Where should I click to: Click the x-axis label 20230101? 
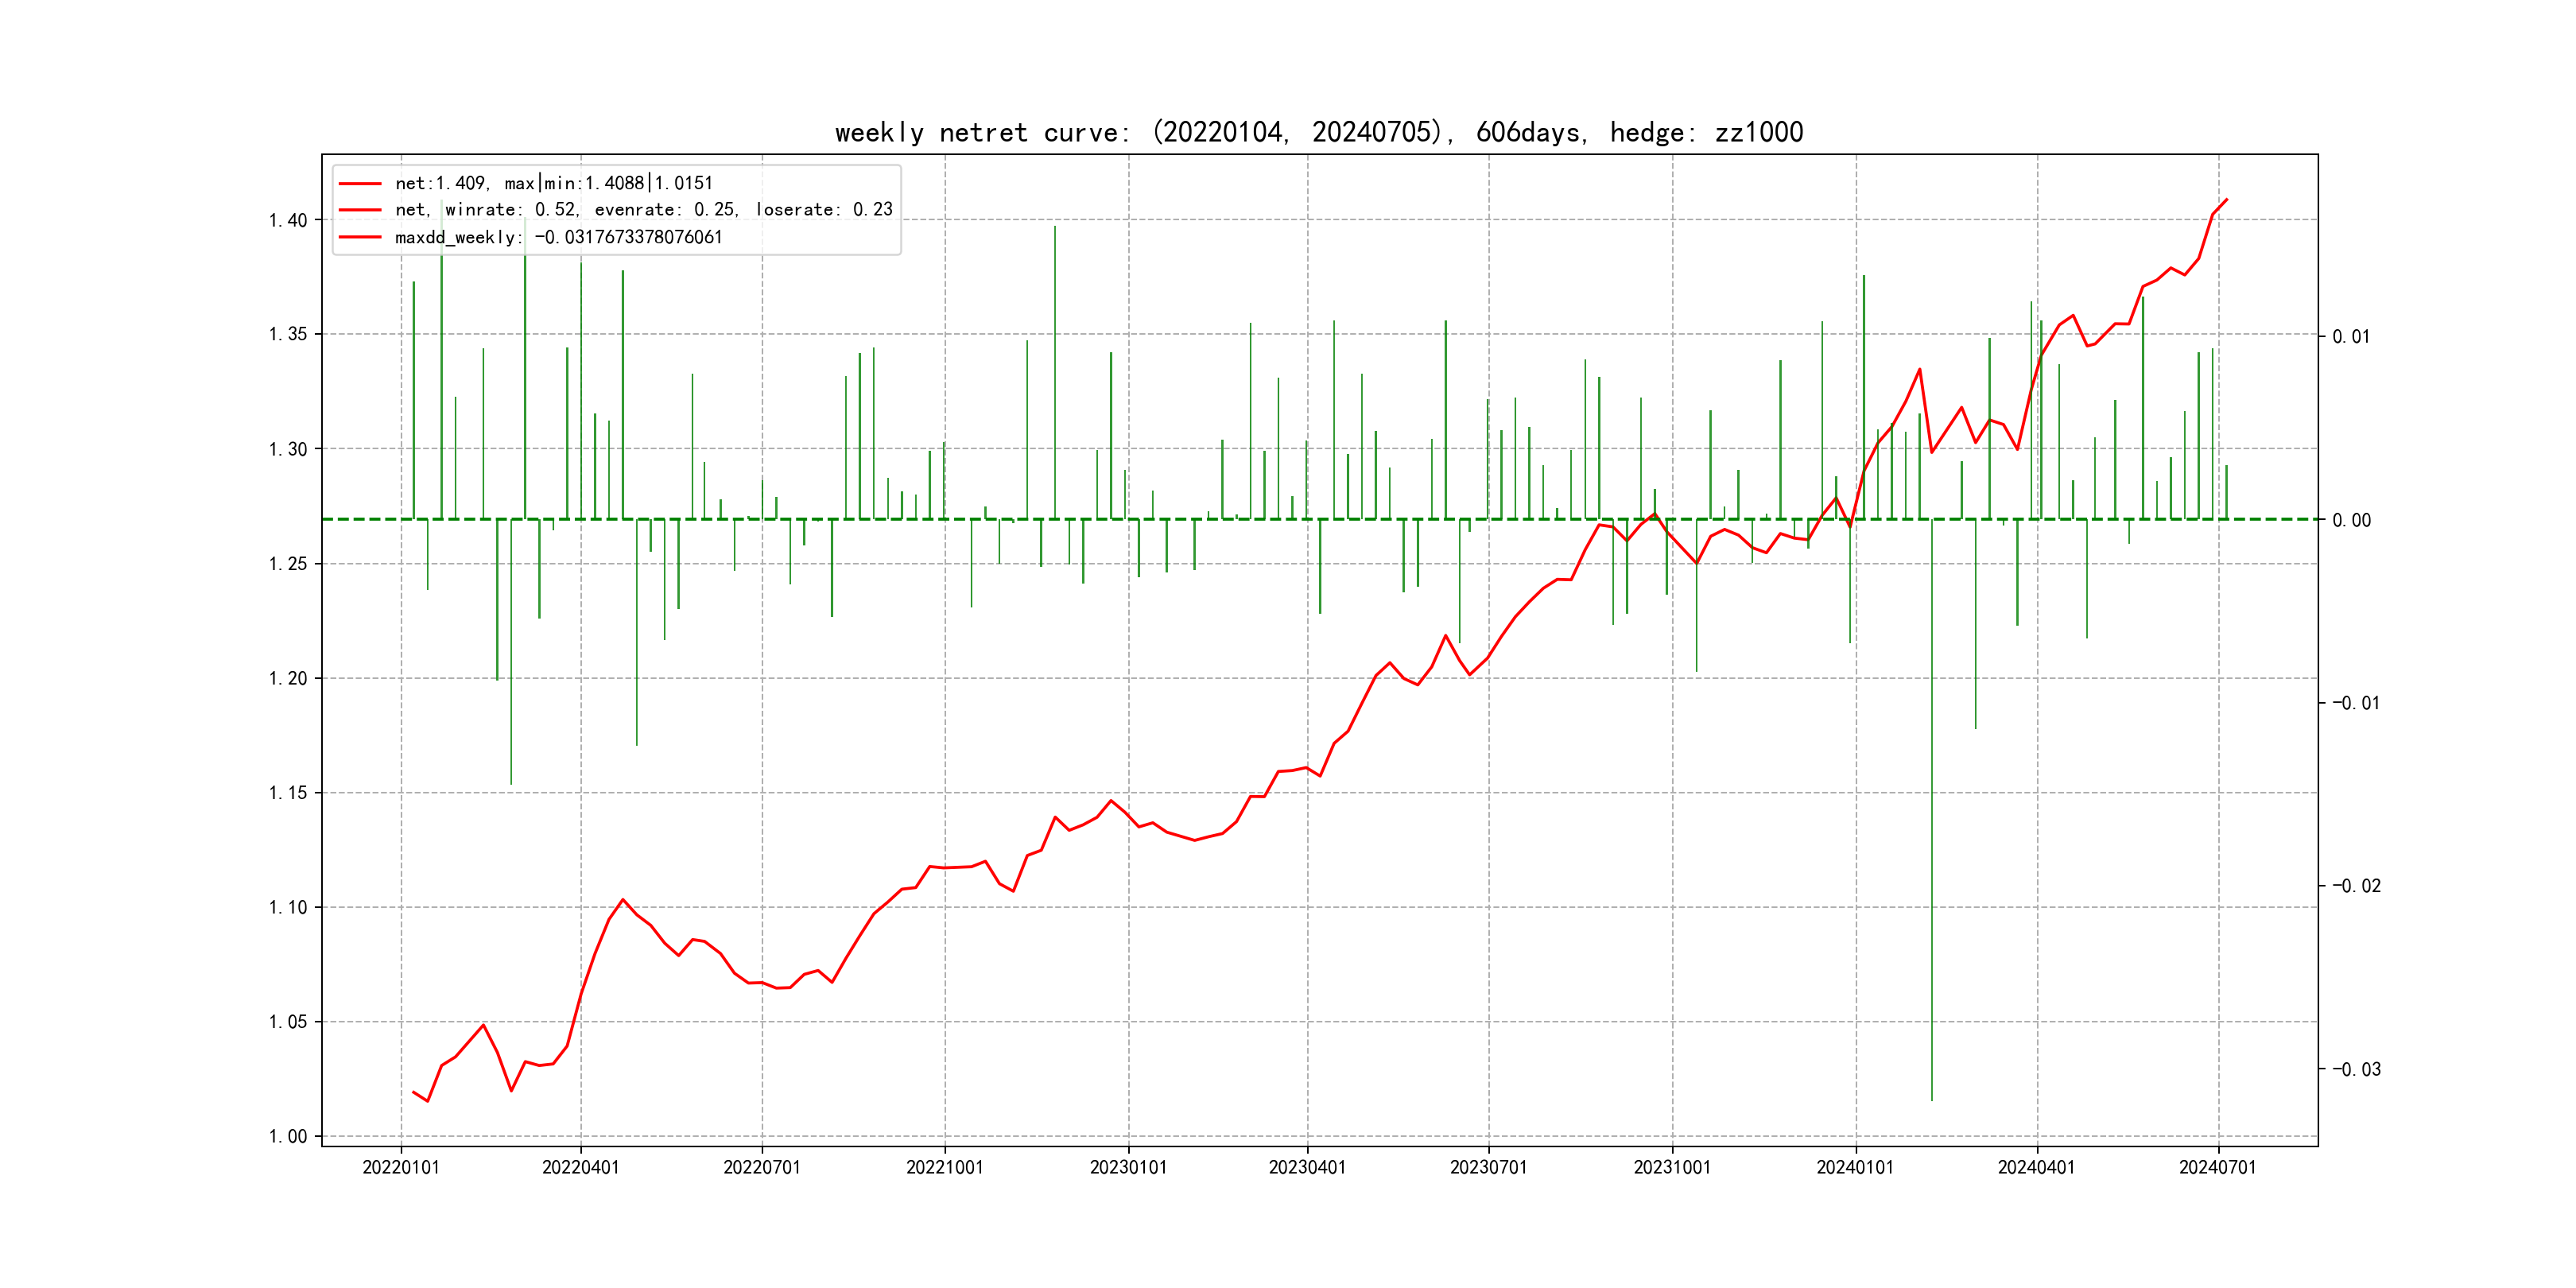pos(1128,1167)
